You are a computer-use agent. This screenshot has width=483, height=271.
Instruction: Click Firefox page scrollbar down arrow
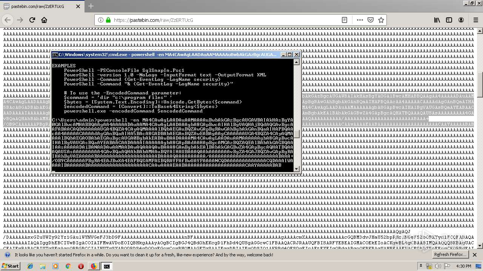480,246
